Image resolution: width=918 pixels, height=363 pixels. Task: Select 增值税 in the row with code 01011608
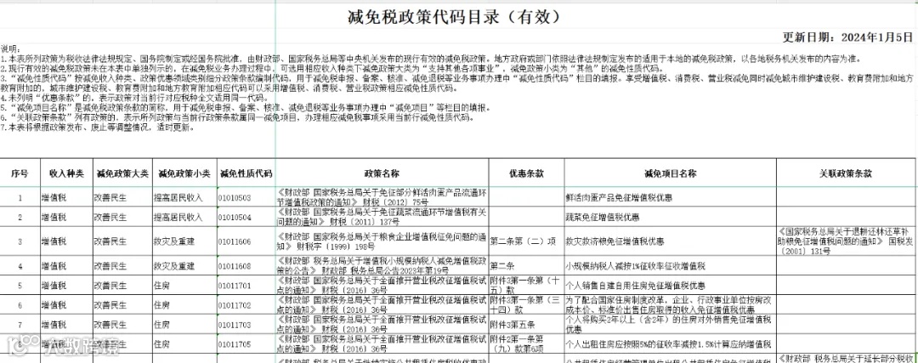coord(65,266)
